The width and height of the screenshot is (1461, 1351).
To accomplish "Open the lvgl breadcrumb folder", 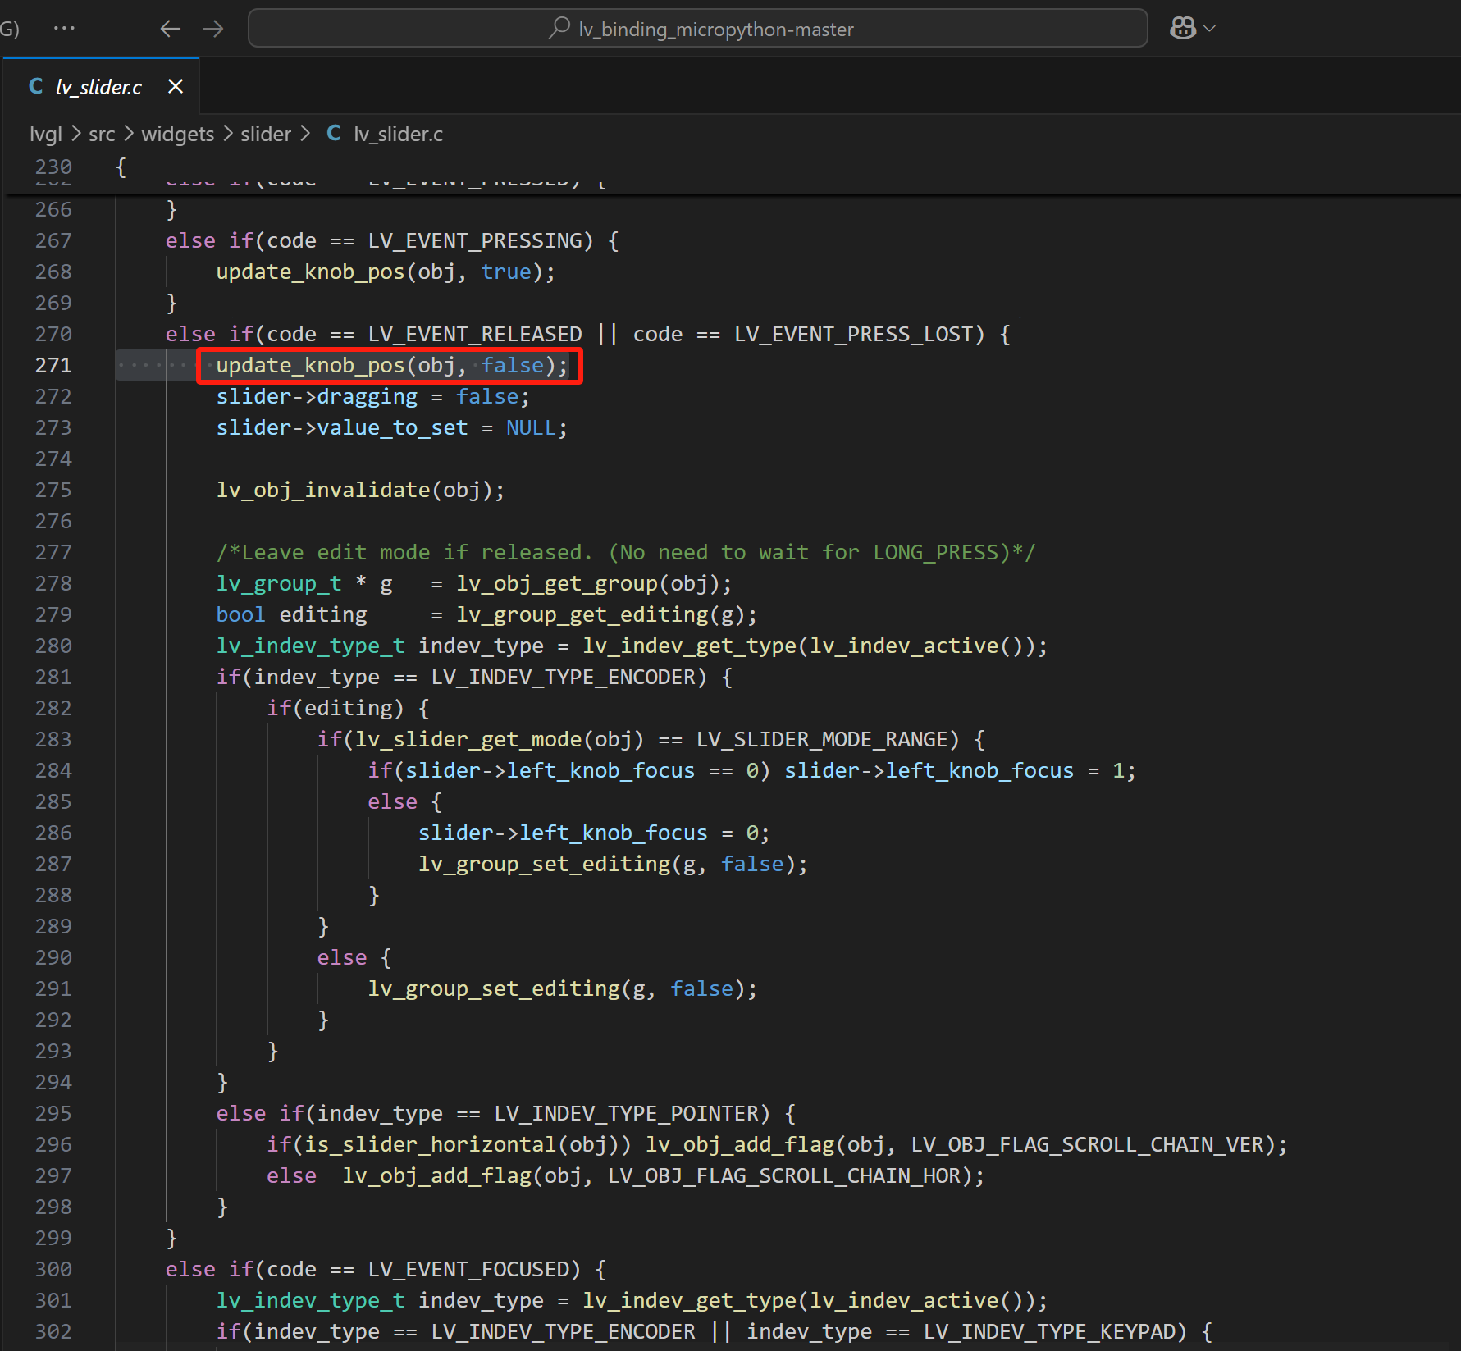I will (45, 134).
